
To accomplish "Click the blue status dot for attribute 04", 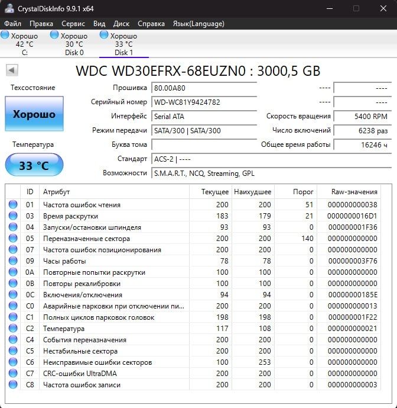I will tap(13, 227).
